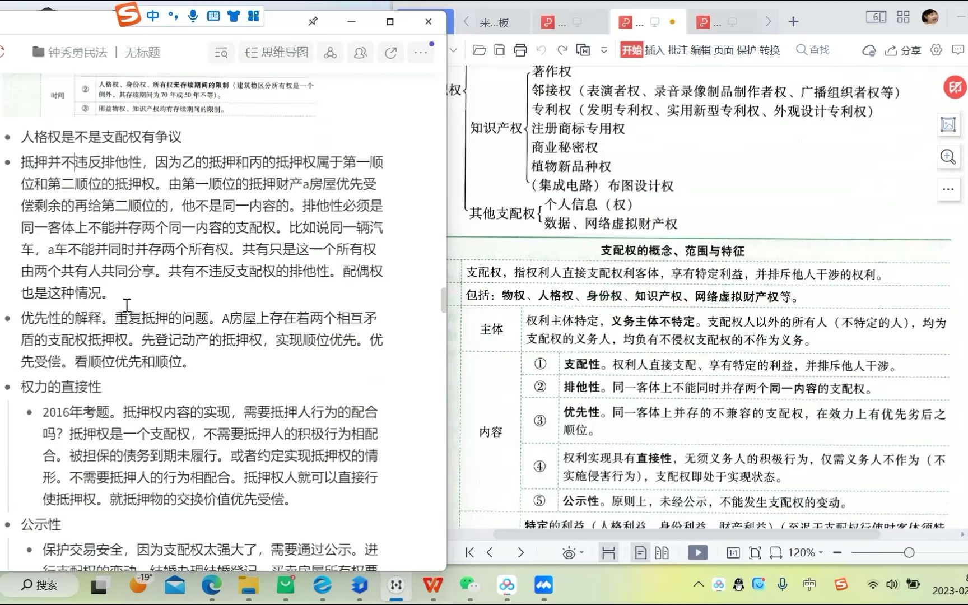Open the 120% zoom level dropdown
The height and width of the screenshot is (605, 968).
(x=806, y=553)
